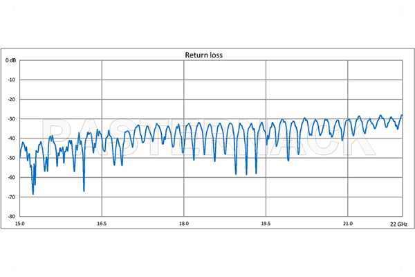Viewport: 415px width, 277px height.
Task: Select the 19.5 x-axis label
Action: pos(265,224)
